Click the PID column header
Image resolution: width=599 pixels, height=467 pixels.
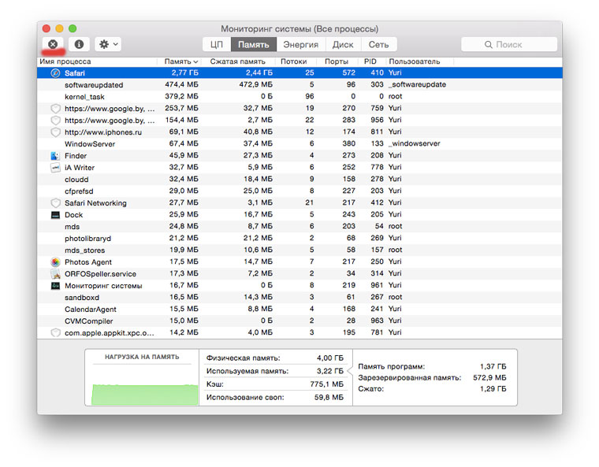click(x=371, y=61)
